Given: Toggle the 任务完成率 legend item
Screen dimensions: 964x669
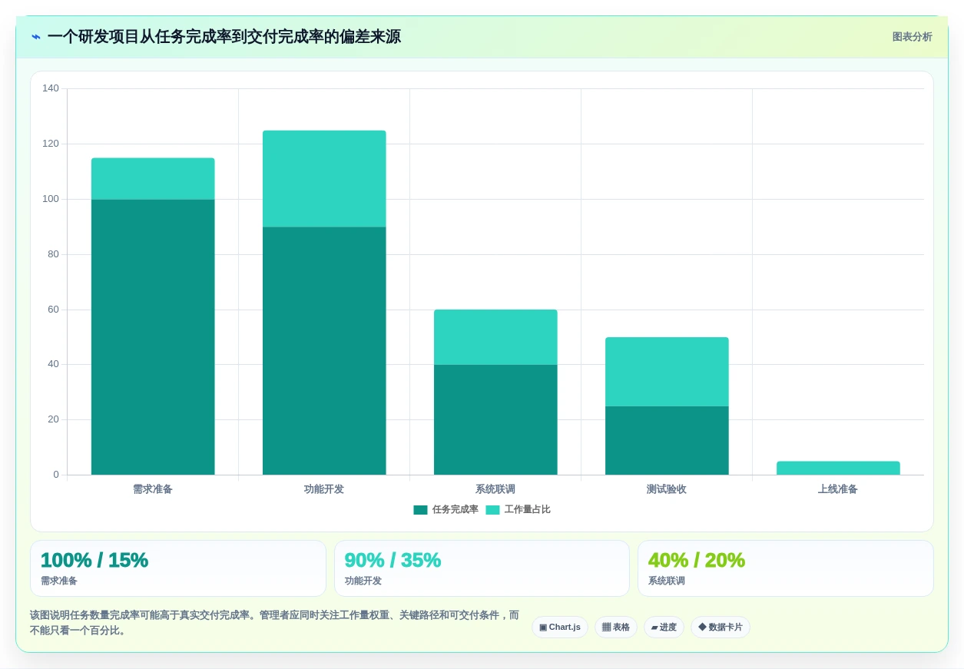Looking at the screenshot, I should (x=446, y=509).
